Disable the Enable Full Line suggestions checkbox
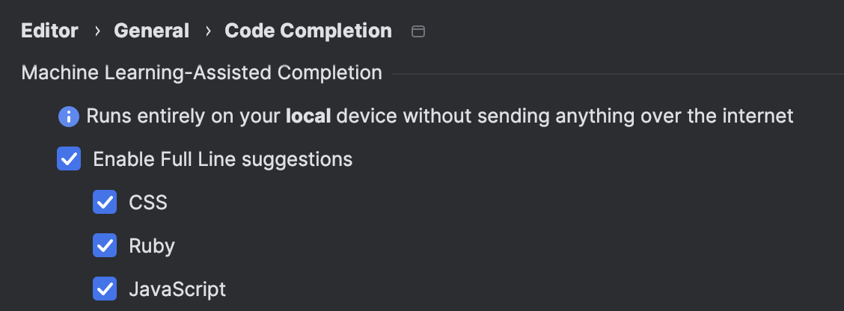 pos(69,159)
